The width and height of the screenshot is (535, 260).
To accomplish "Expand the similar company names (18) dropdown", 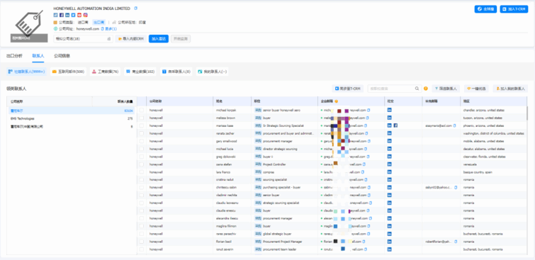I will (83, 39).
